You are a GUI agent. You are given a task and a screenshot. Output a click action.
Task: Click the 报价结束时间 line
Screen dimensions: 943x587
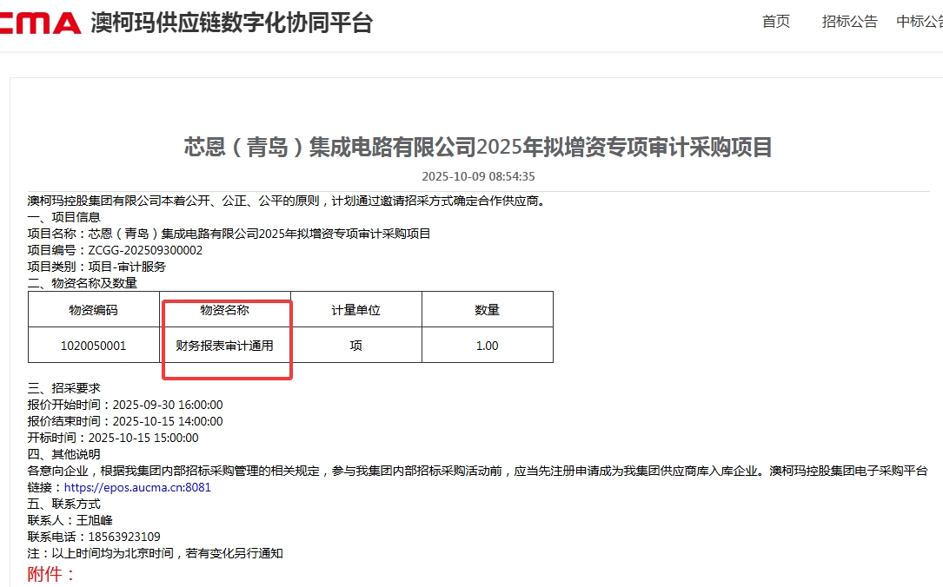pyautogui.click(x=125, y=421)
